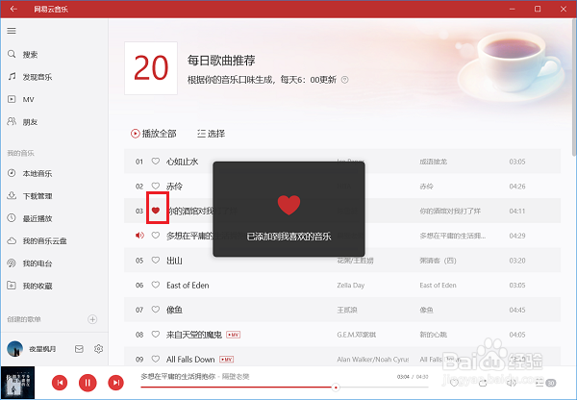The image size is (577, 400).
Task: Like song 出山 with heart
Action: (x=156, y=261)
